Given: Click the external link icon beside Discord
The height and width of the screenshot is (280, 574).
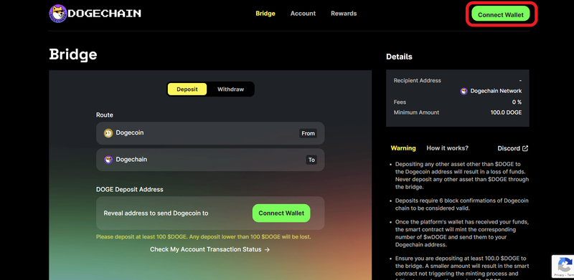Looking at the screenshot, I should 525,148.
